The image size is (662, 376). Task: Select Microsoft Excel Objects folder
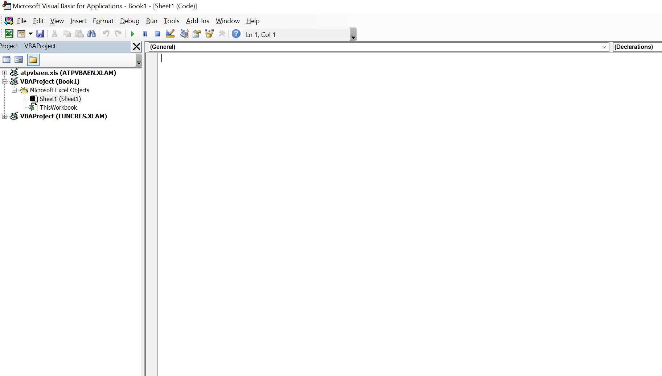pyautogui.click(x=59, y=90)
